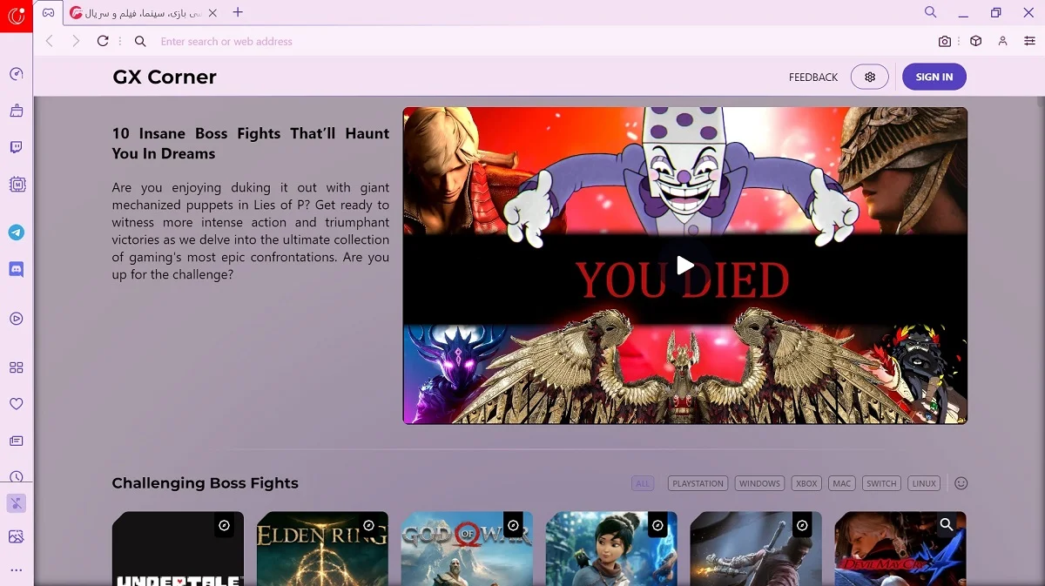Filter games by SWITCH
The height and width of the screenshot is (586, 1045).
pos(881,483)
